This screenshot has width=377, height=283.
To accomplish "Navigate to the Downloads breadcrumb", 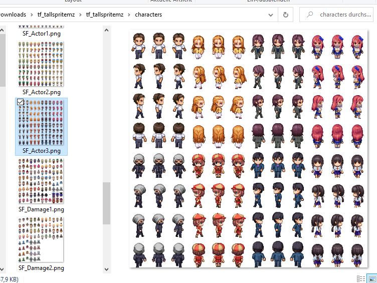I will 13,15.
